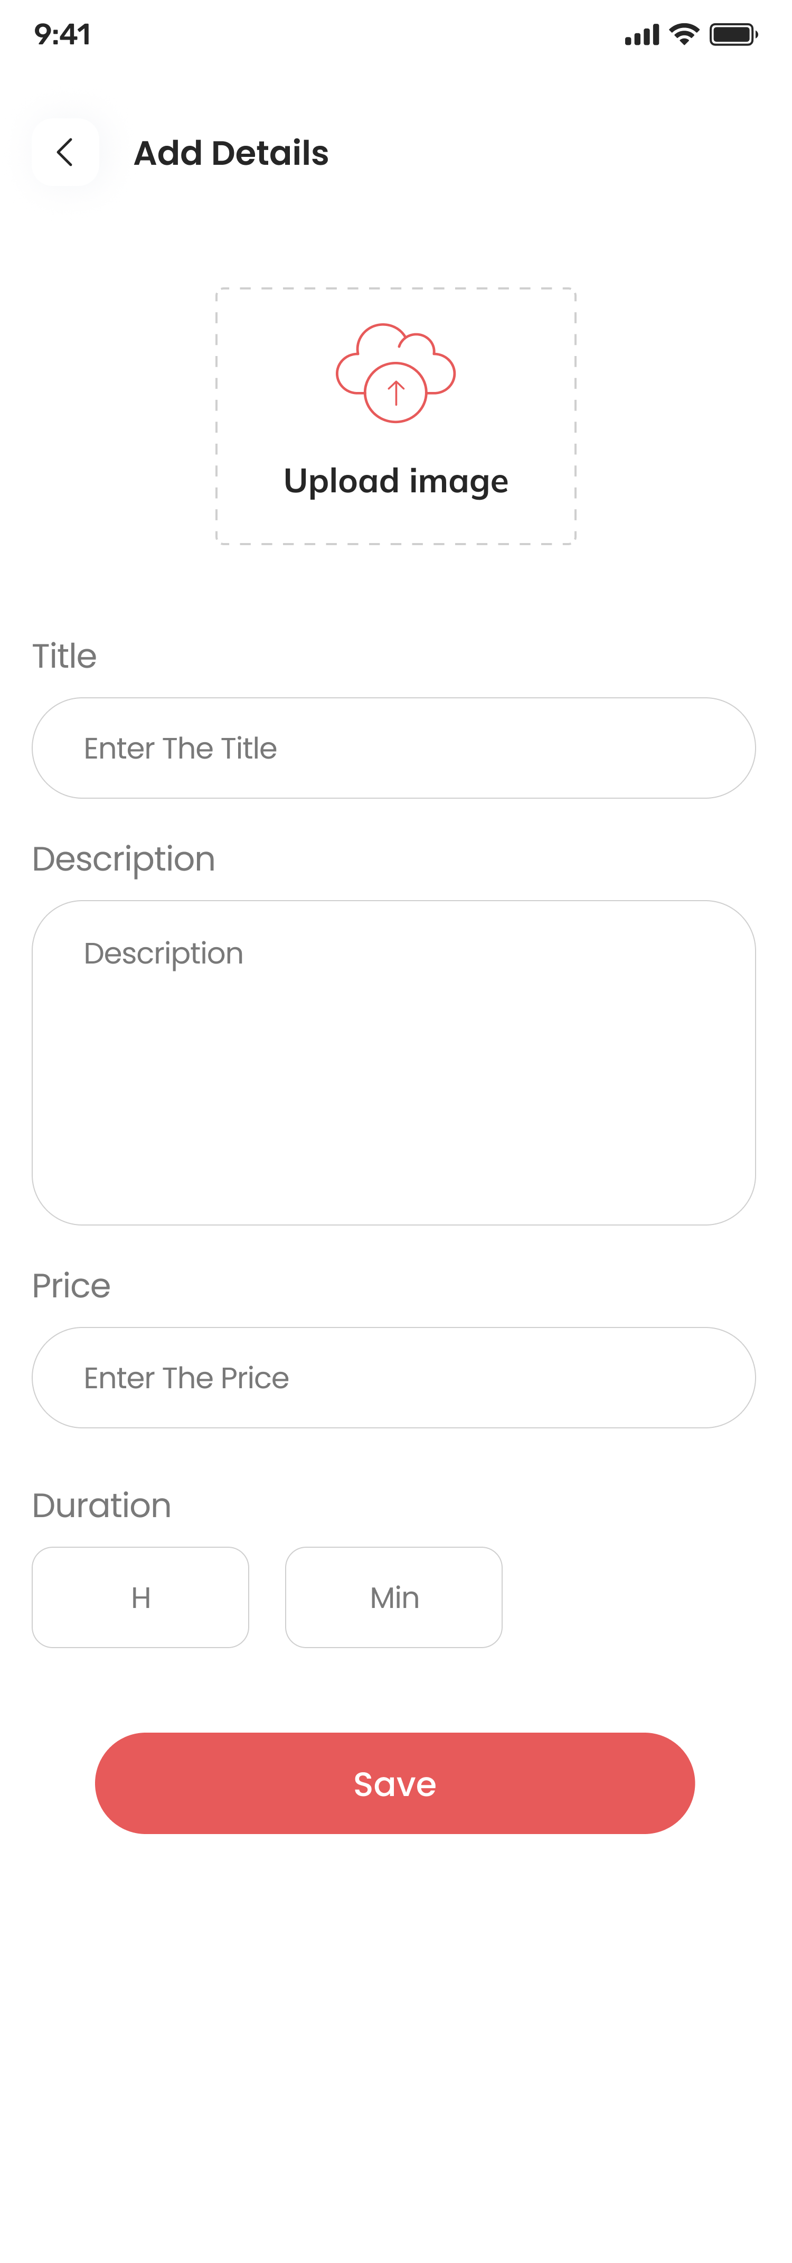The height and width of the screenshot is (2263, 792).
Task: Click the cellular signal bars icon
Action: coord(642,35)
